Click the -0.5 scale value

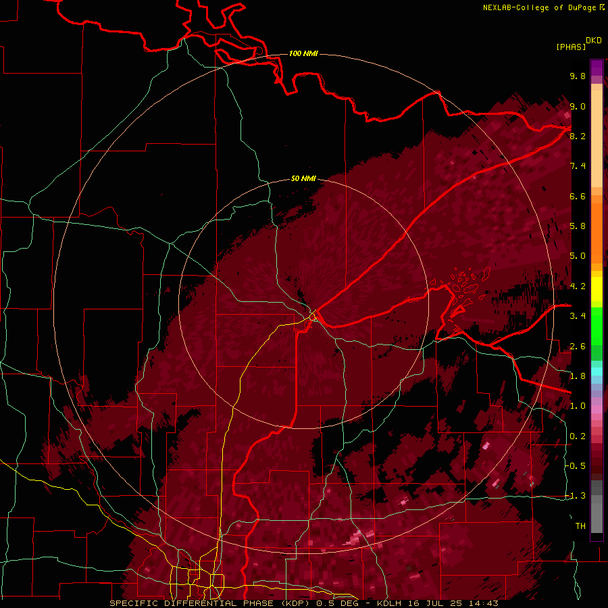pyautogui.click(x=575, y=466)
